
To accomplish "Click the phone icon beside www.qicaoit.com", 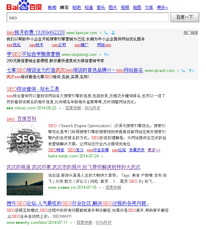I will (183, 70).
